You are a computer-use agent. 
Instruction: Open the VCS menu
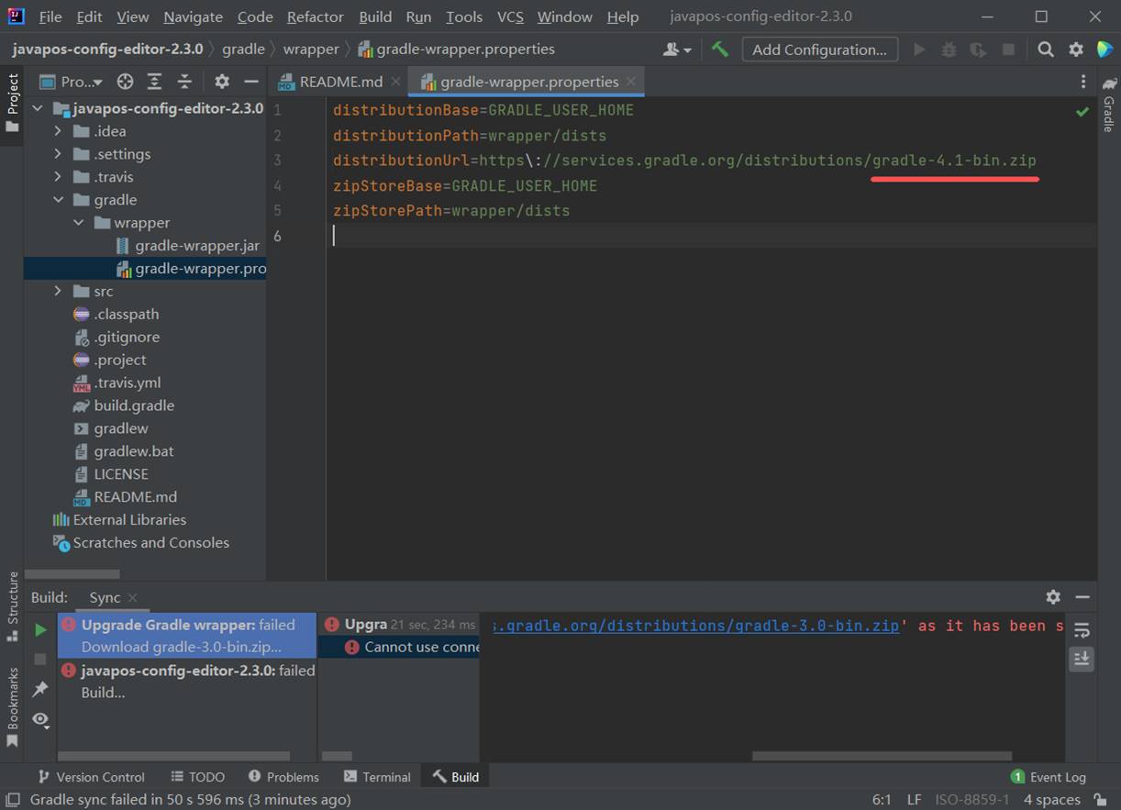510,17
